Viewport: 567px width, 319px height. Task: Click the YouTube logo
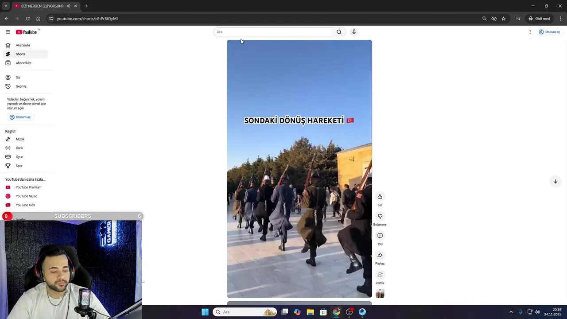(27, 32)
